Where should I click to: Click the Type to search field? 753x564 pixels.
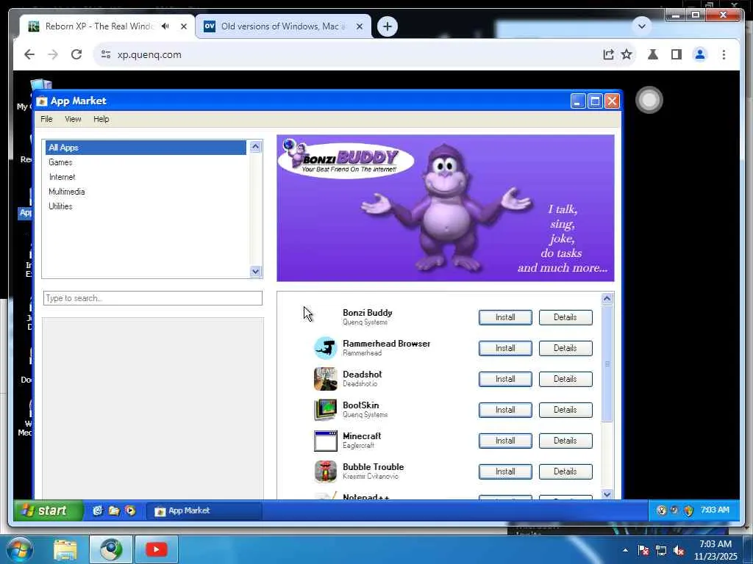coord(153,298)
